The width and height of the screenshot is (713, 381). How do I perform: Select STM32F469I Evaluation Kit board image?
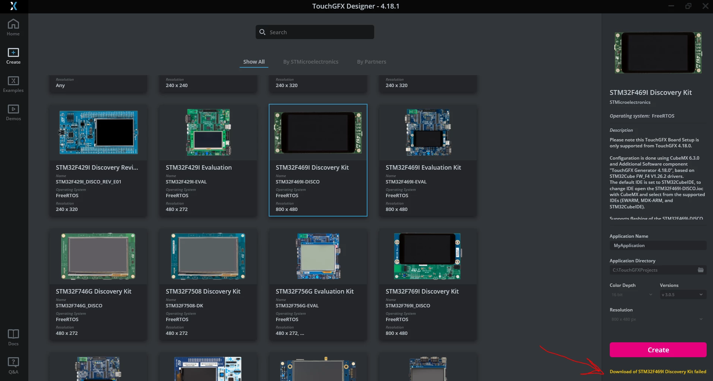point(428,132)
